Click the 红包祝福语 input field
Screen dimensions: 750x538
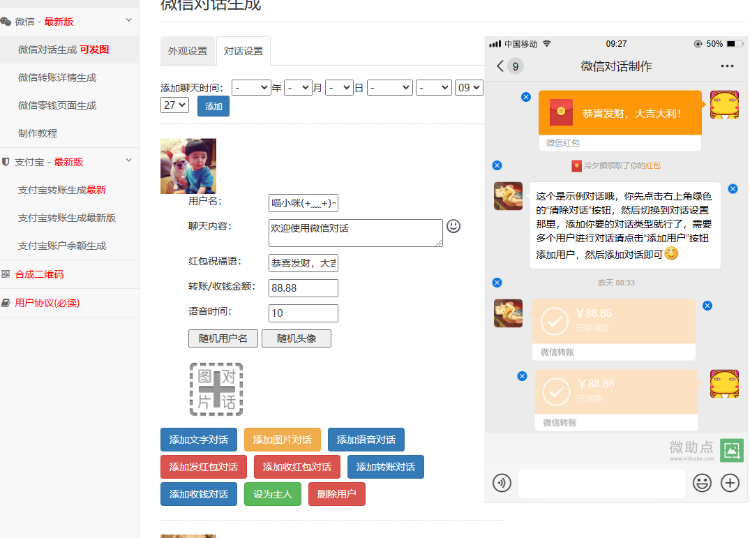click(x=303, y=263)
